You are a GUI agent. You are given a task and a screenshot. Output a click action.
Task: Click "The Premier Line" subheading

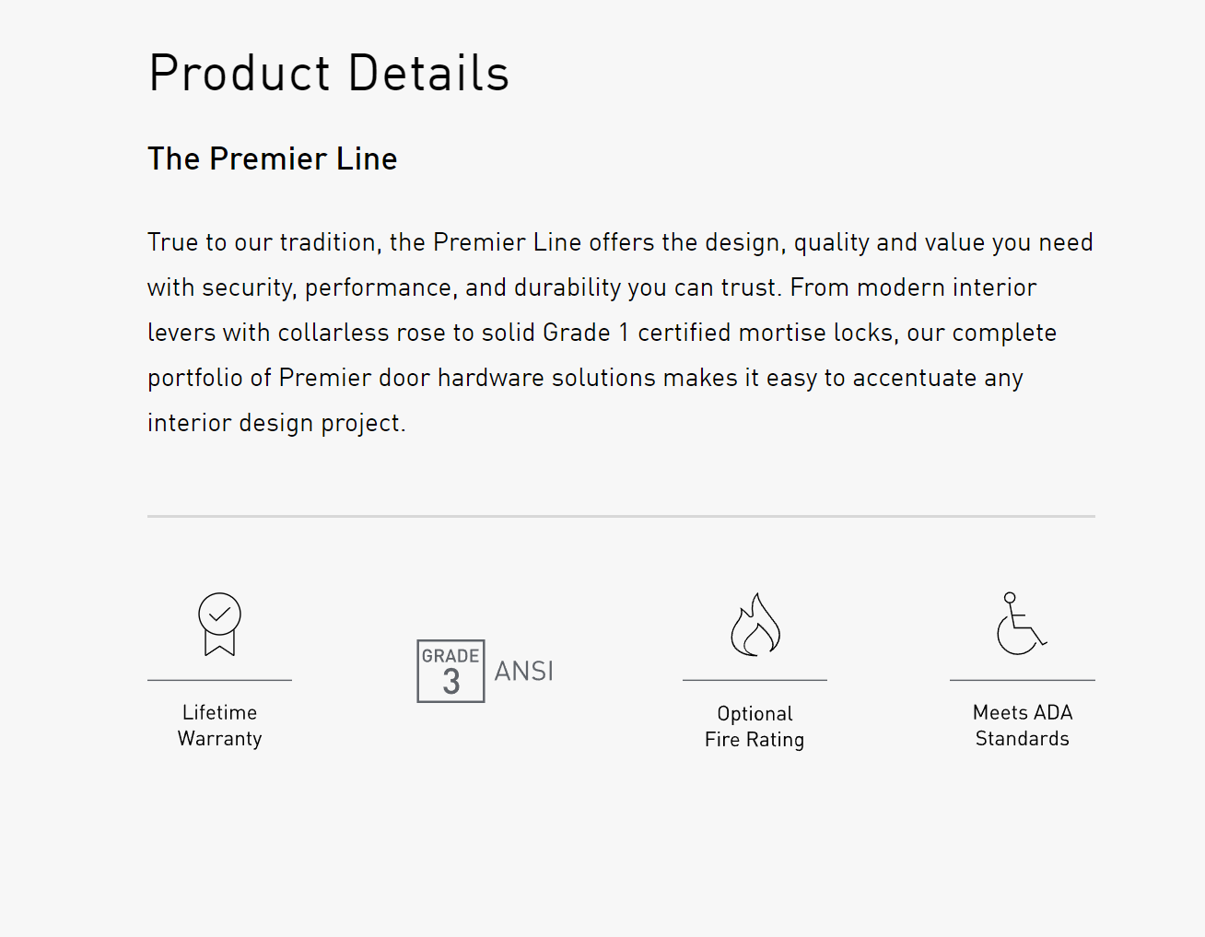(x=273, y=158)
